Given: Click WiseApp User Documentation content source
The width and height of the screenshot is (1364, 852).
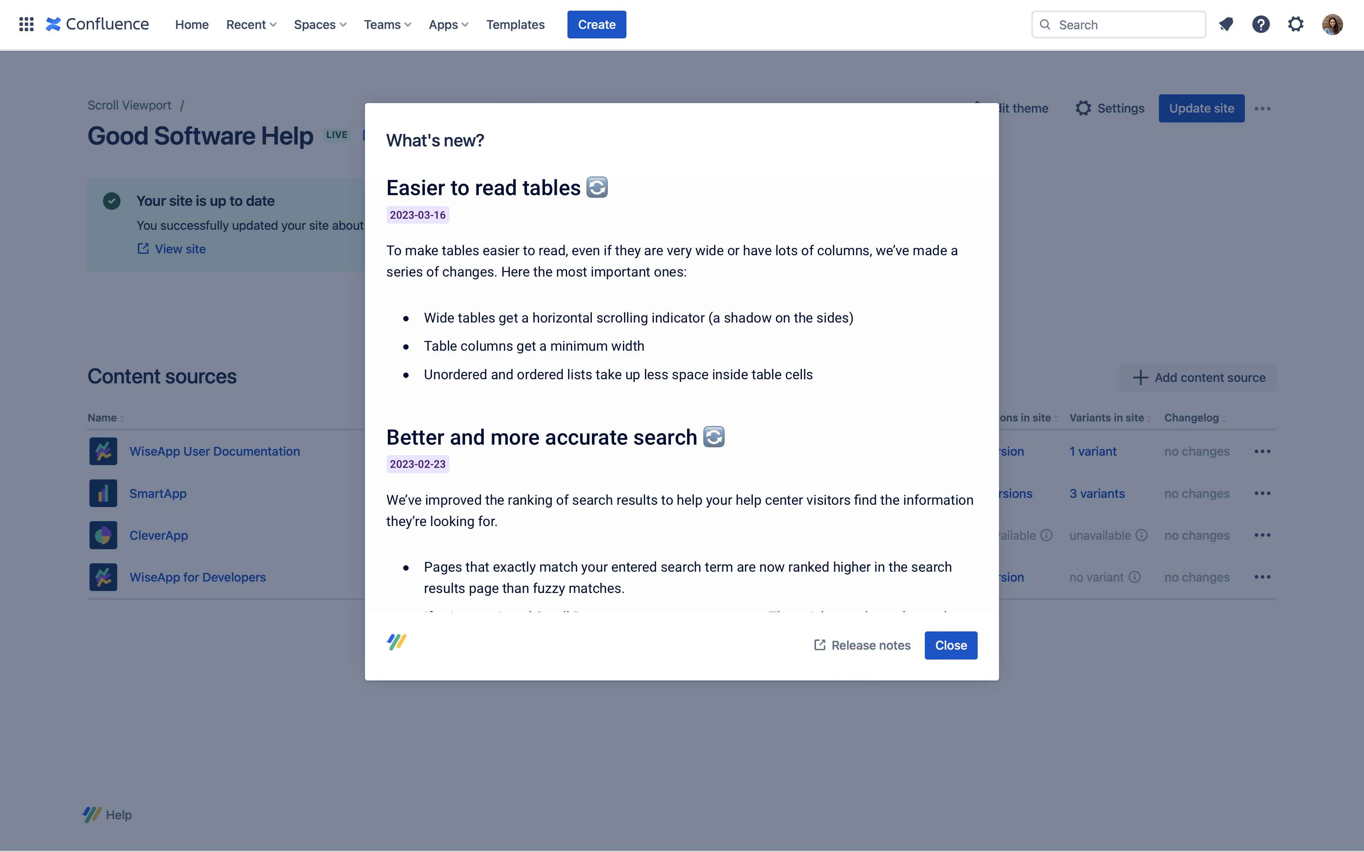Looking at the screenshot, I should [x=215, y=451].
